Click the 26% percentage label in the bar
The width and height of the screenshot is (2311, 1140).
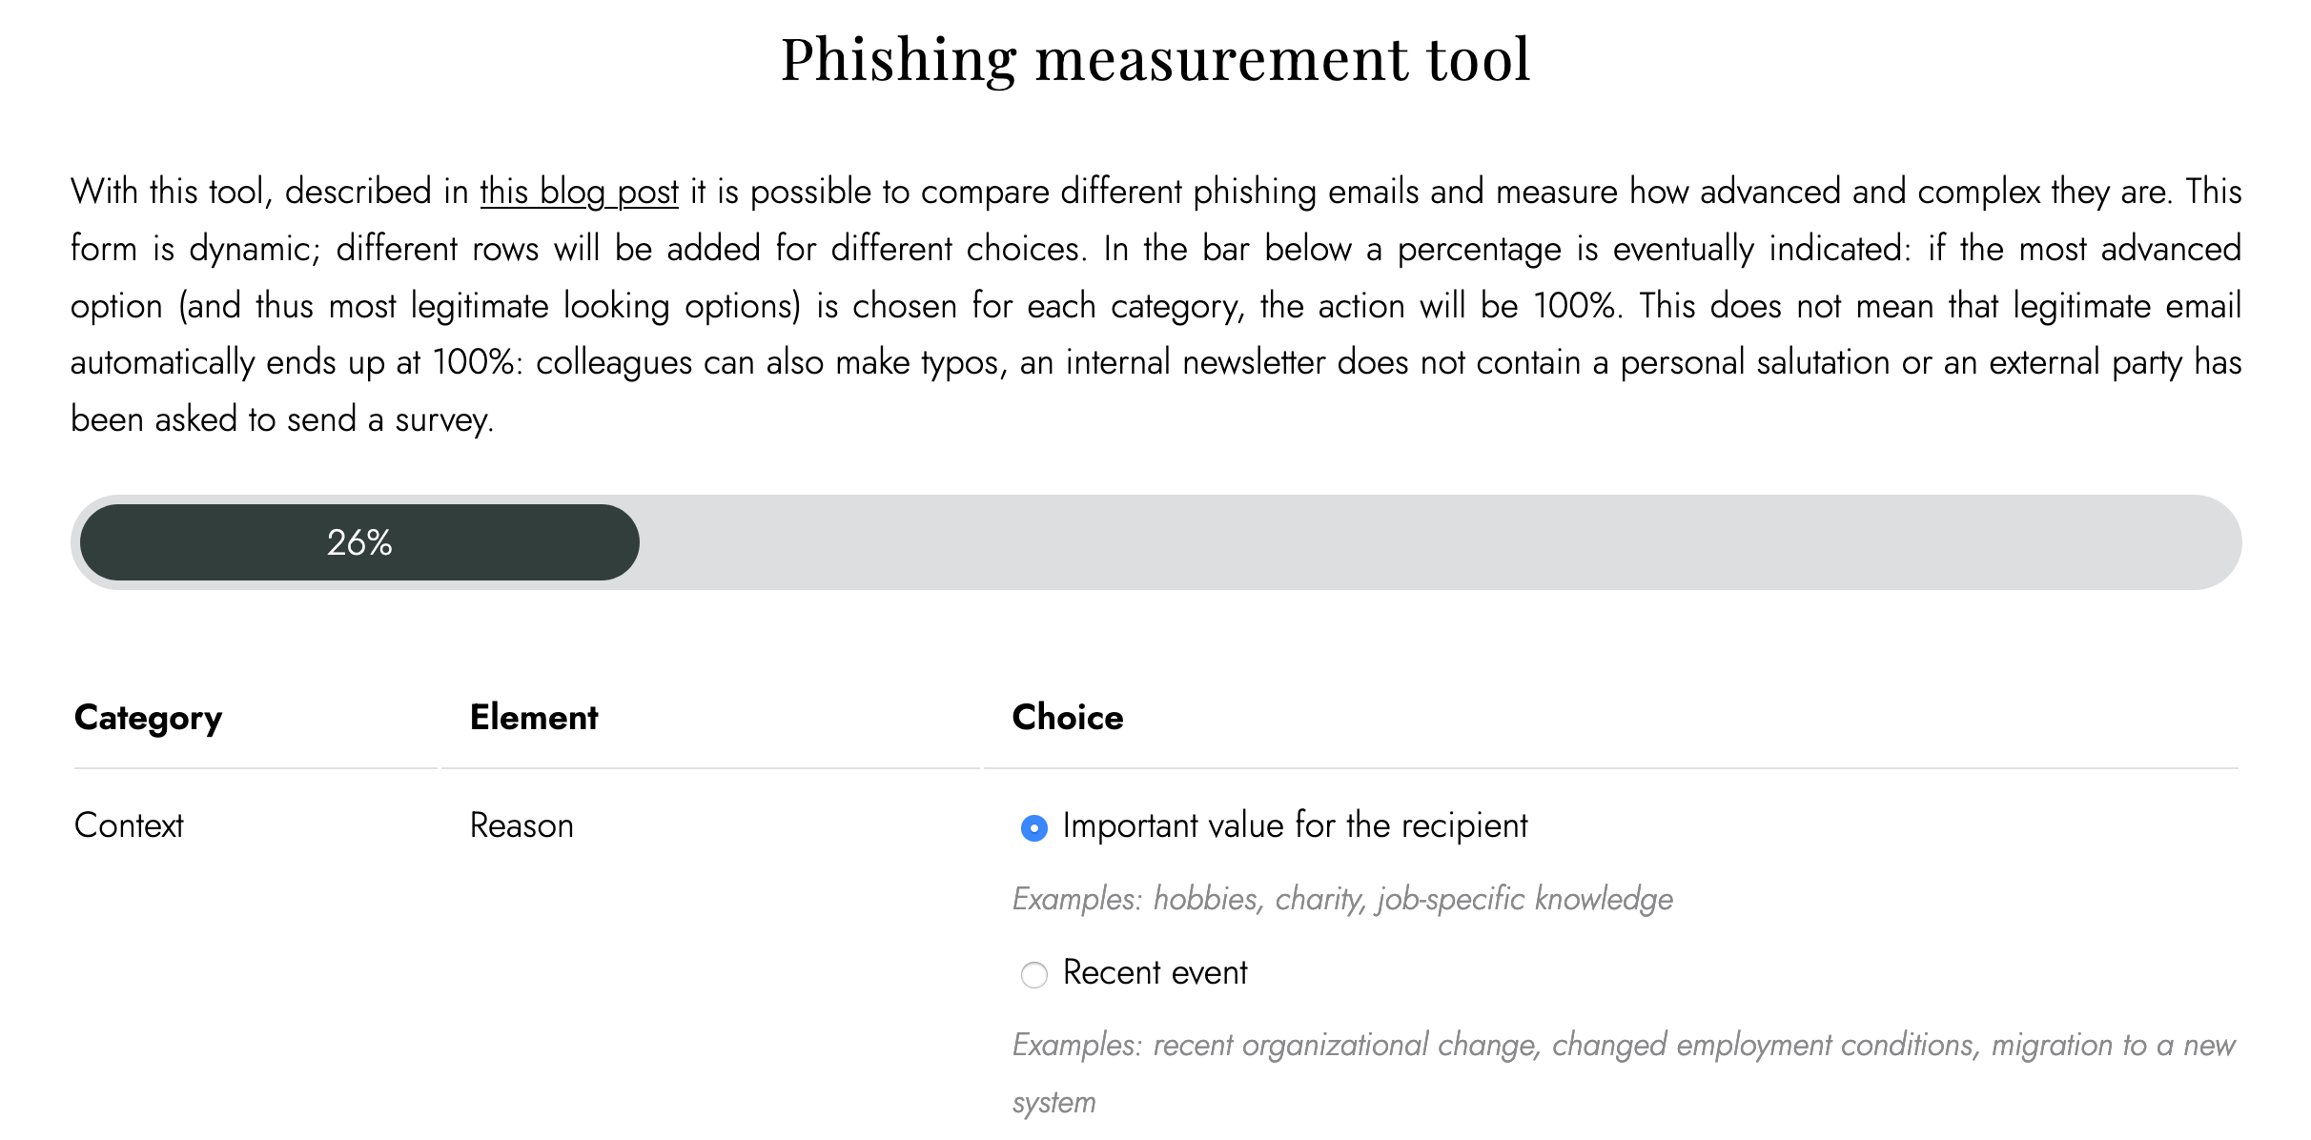pos(359,542)
